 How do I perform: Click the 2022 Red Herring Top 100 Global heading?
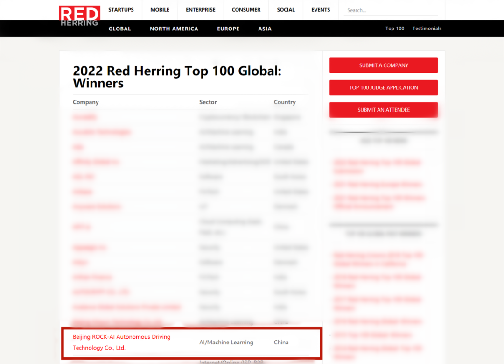pyautogui.click(x=177, y=77)
